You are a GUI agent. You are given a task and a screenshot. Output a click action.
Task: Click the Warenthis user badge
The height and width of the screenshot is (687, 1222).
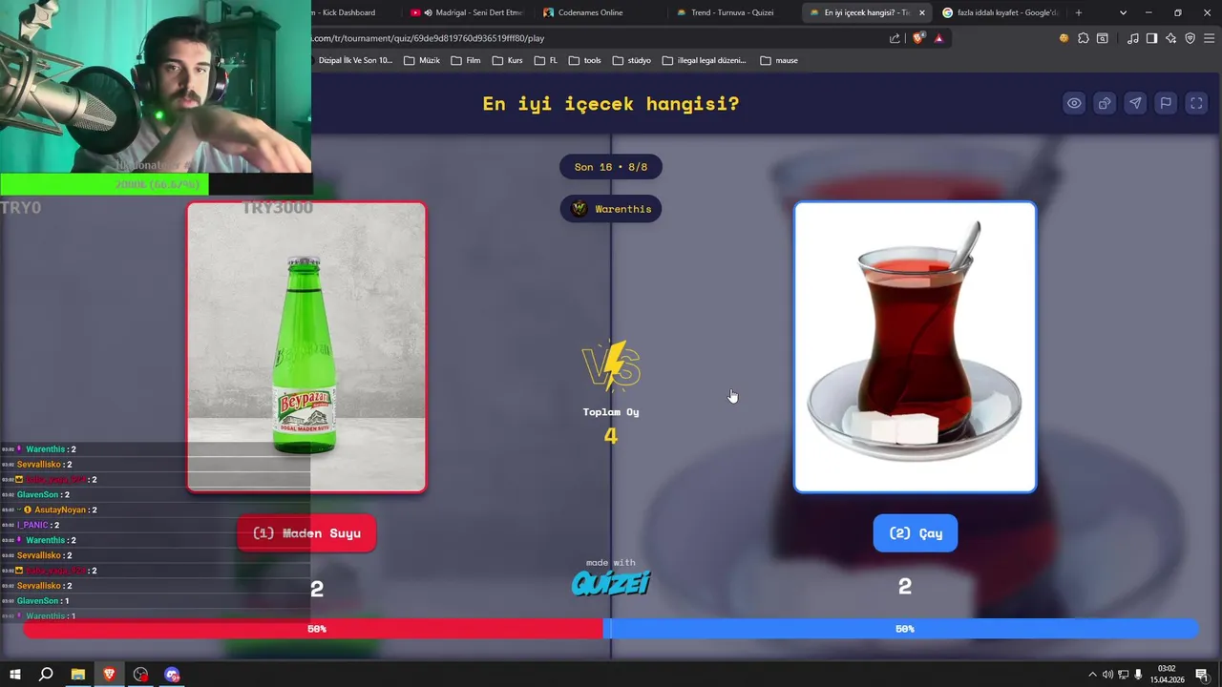pos(611,209)
